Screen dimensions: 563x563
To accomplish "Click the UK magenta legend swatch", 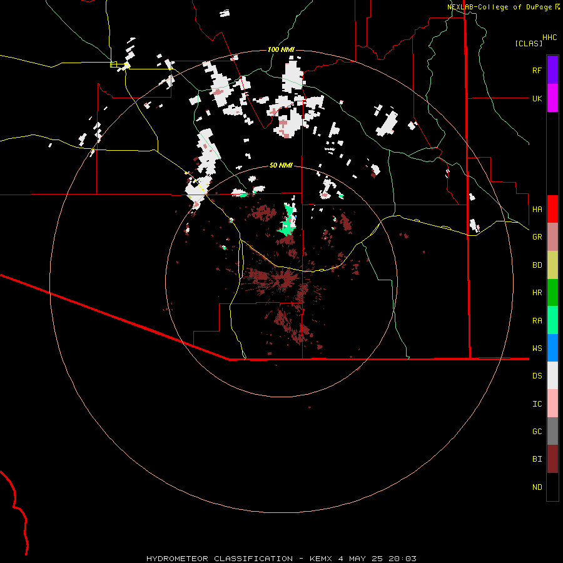I will point(552,98).
